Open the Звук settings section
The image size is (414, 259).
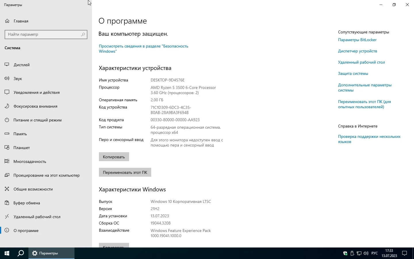point(46,79)
